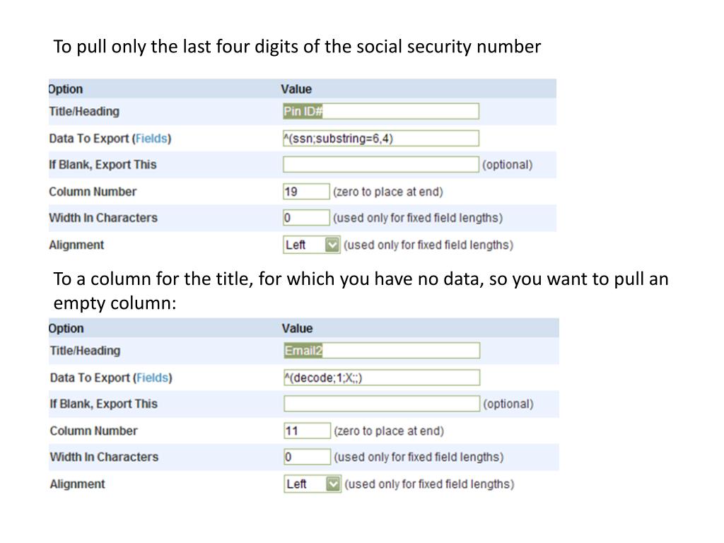Open the Fields link beside the ssn substring box
724x543 pixels.
click(151, 139)
